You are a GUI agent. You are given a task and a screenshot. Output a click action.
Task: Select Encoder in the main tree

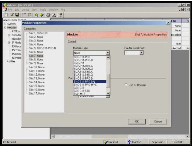[x=16, y=39]
